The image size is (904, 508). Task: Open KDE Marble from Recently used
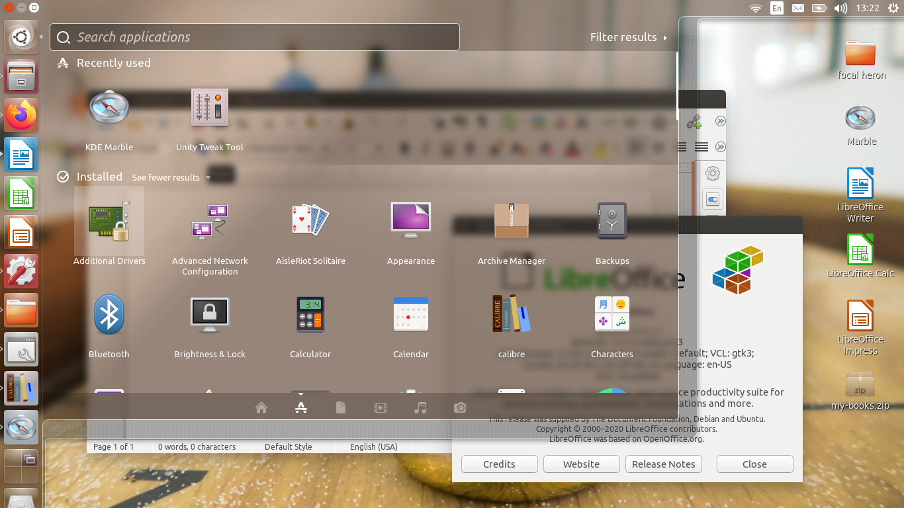109,119
